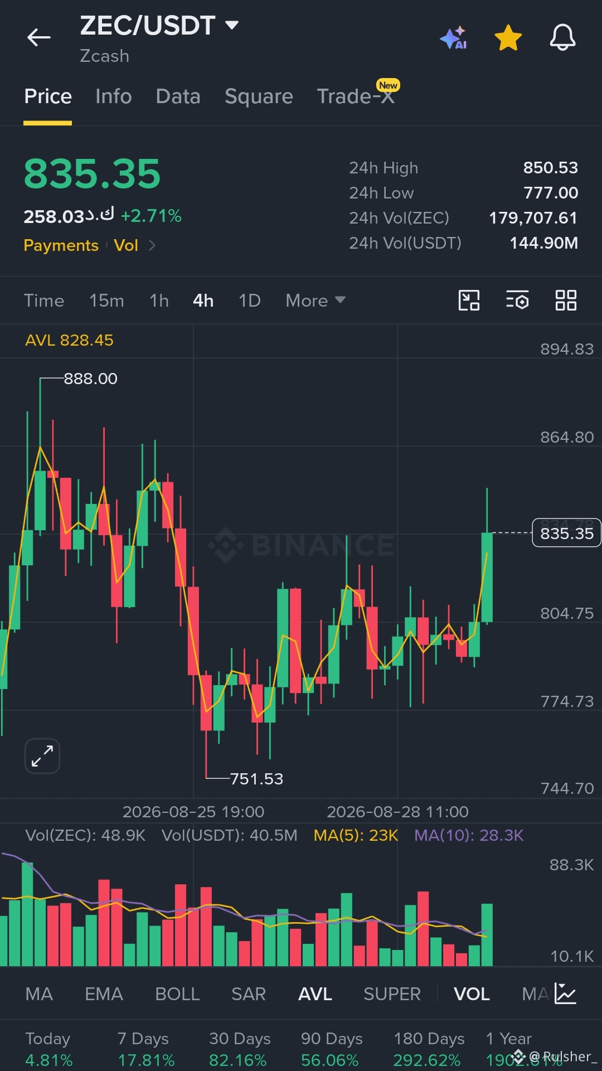Image resolution: width=602 pixels, height=1071 pixels.
Task: Open the multi-chart grid icon
Action: 566,301
